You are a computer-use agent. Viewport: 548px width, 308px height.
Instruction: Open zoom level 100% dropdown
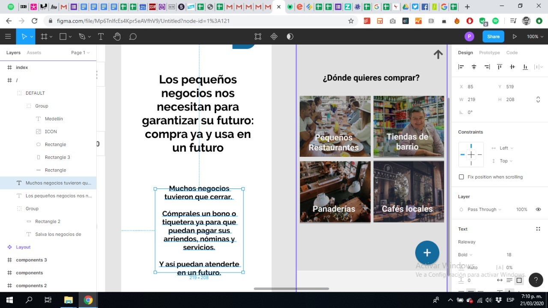[x=535, y=36]
